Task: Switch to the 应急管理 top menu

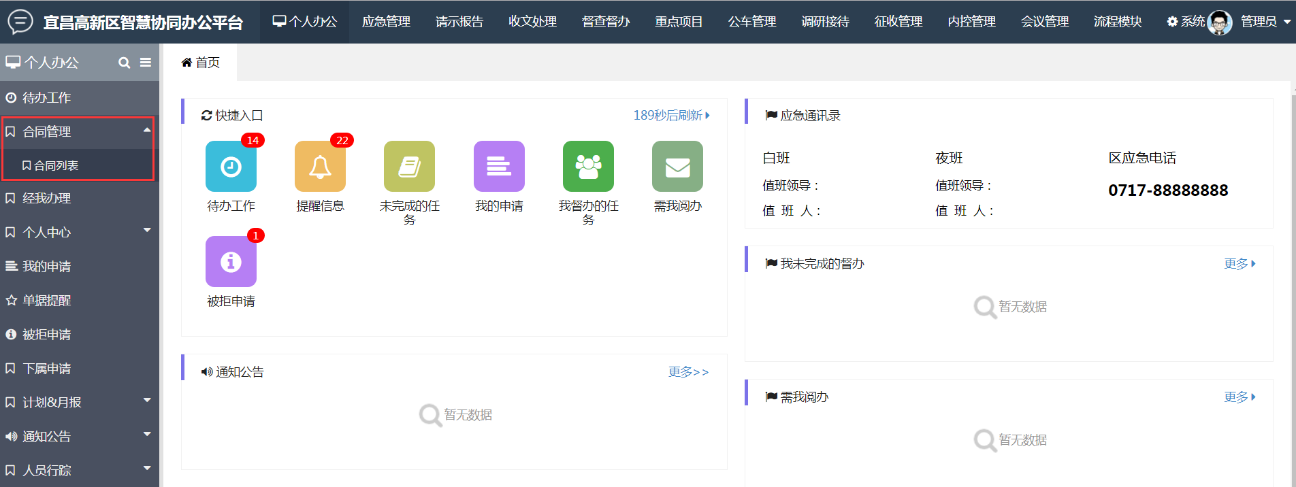Action: 386,22
